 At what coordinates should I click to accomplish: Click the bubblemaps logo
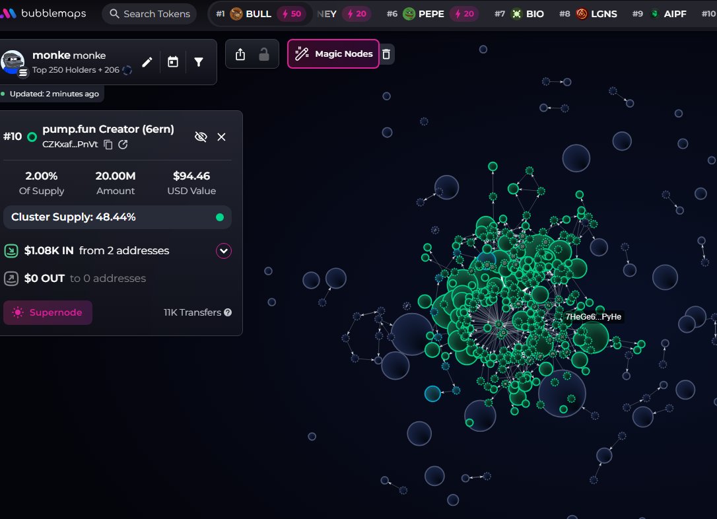pos(42,13)
